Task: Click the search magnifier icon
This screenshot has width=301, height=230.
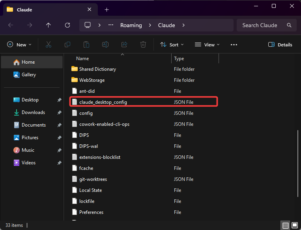Action: pyautogui.click(x=289, y=25)
